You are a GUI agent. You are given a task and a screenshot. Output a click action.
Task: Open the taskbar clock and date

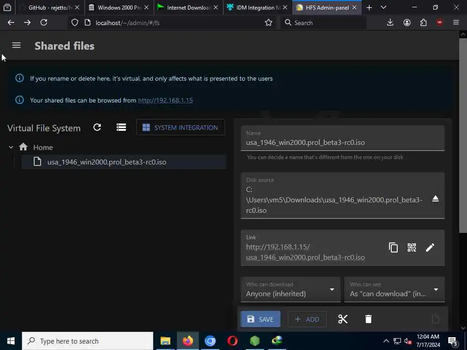coord(428,341)
